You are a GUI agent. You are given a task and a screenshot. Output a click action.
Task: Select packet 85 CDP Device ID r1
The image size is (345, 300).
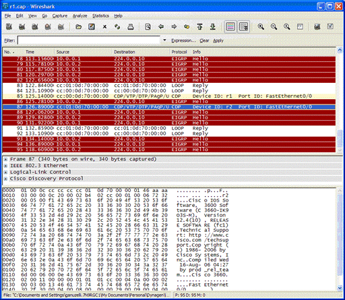point(169,96)
